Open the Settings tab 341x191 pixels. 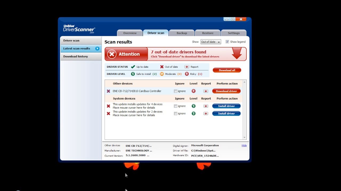tap(234, 33)
